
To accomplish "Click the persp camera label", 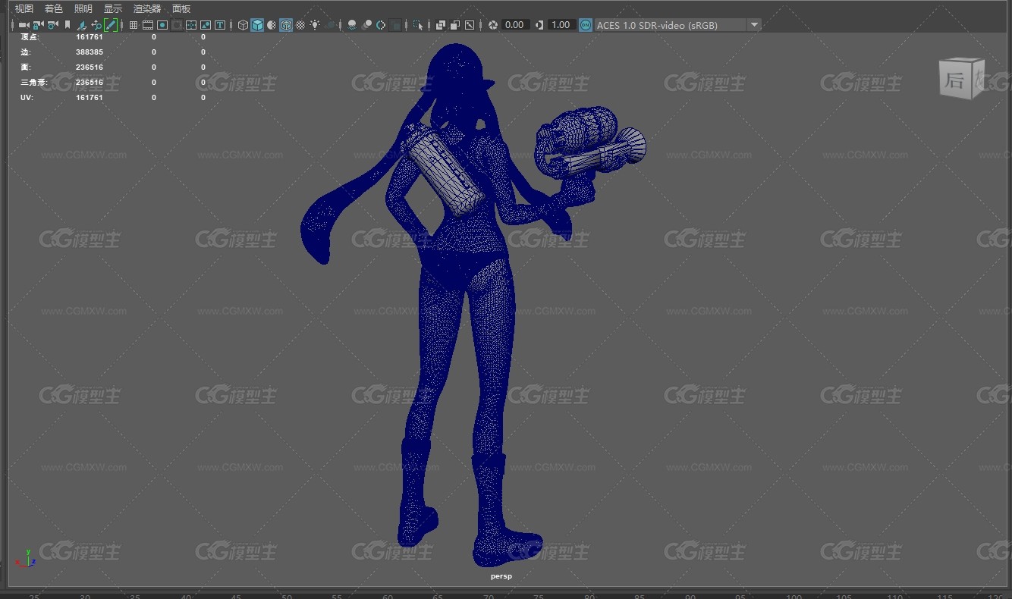I will (501, 576).
